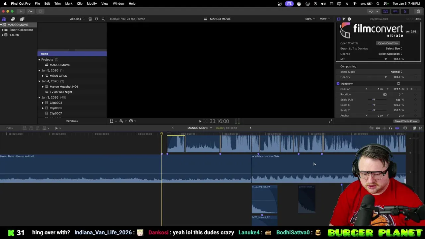Click the Rotation dial control

pyautogui.click(x=385, y=94)
